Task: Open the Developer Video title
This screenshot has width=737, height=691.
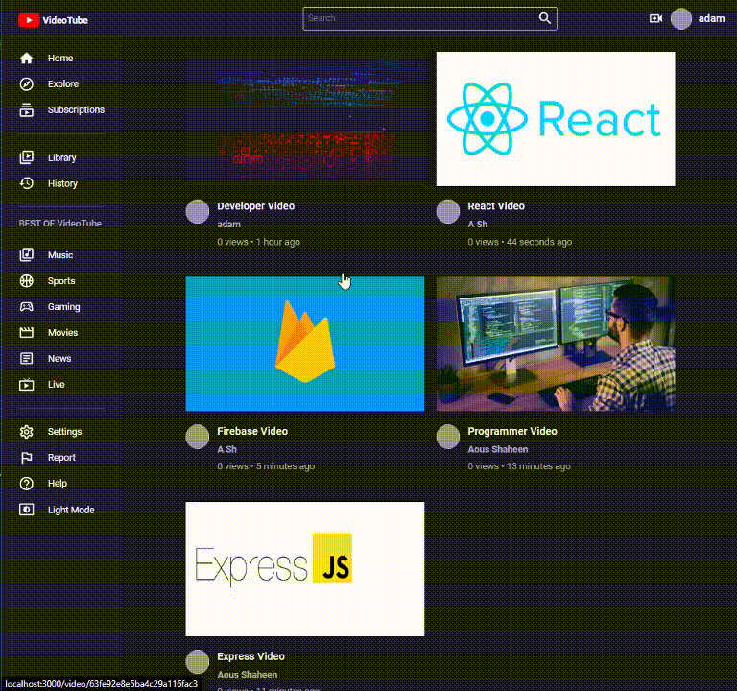Action: [255, 206]
